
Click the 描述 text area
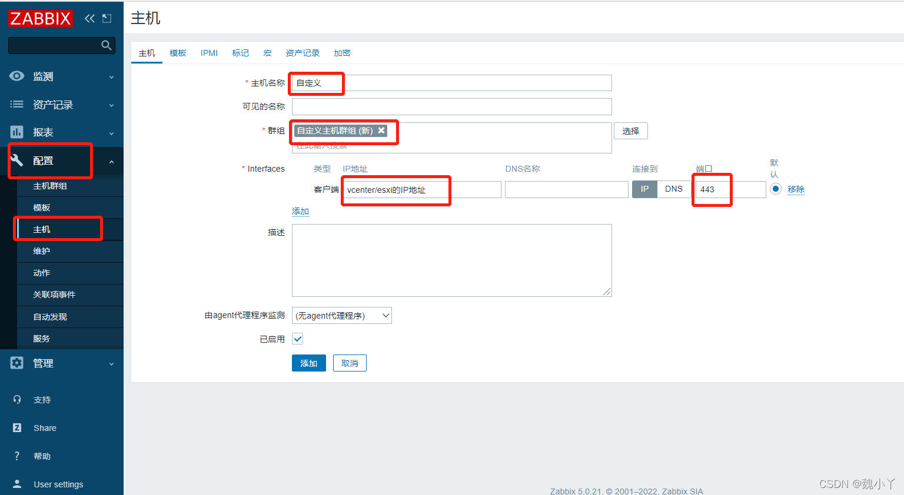452,260
